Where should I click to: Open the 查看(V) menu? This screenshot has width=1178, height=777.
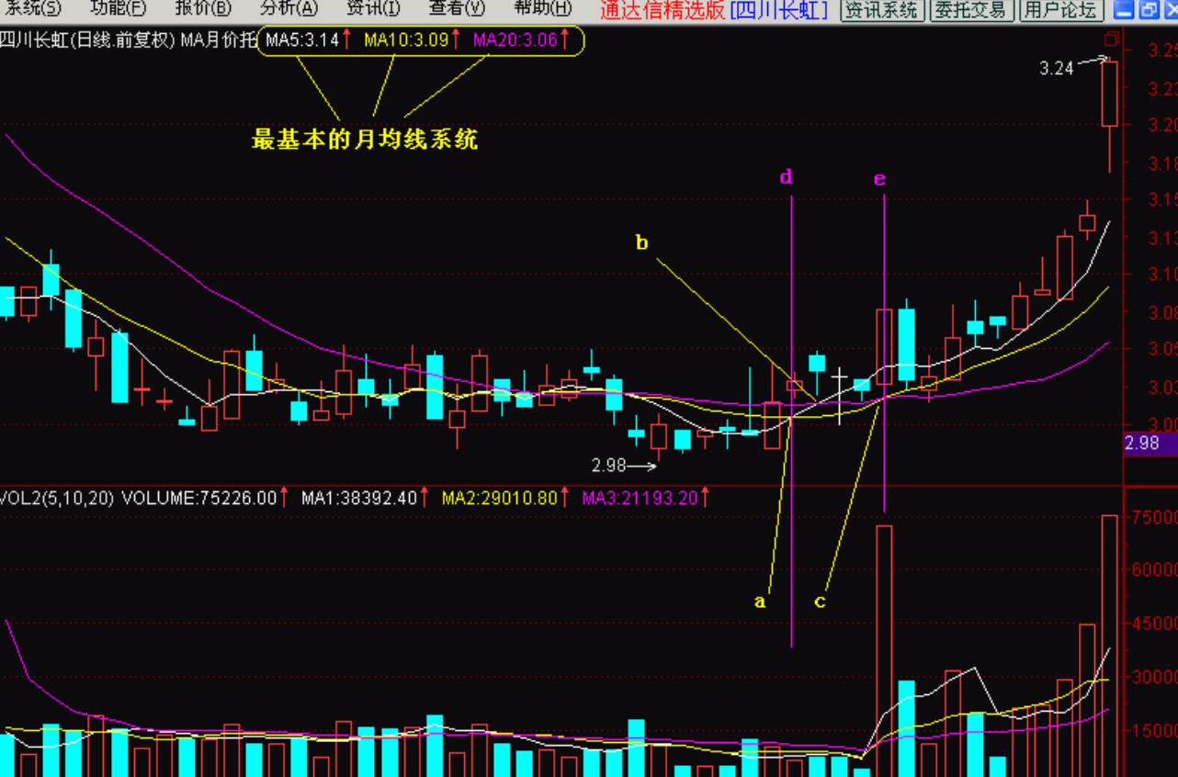coord(457,9)
